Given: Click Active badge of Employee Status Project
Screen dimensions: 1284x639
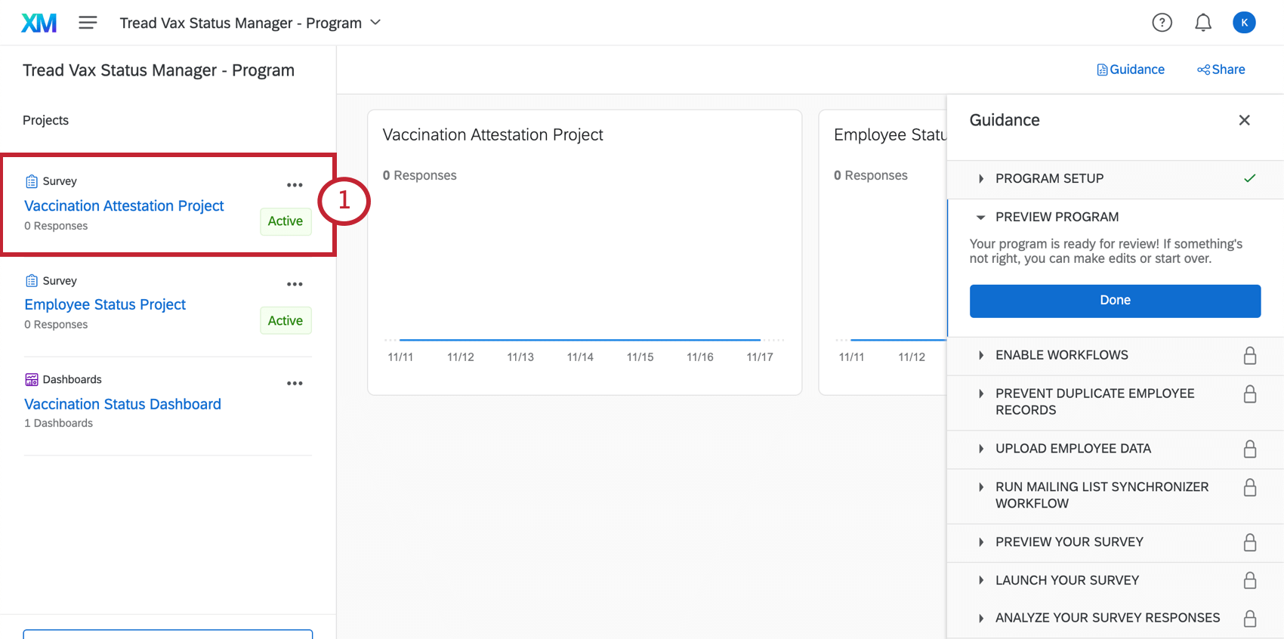Looking at the screenshot, I should pos(286,320).
